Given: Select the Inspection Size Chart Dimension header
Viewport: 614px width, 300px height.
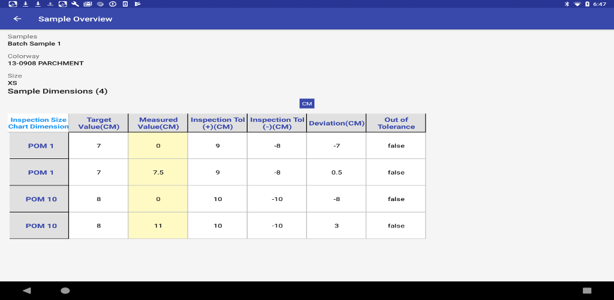Looking at the screenshot, I should click(x=38, y=123).
